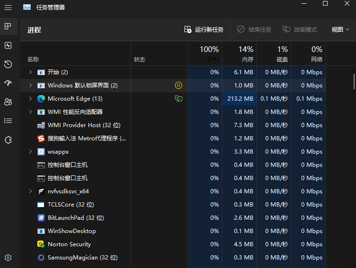Click the 2.6 MB memory value of BitLaunchPad
This screenshot has height=268, width=356.
243,218
